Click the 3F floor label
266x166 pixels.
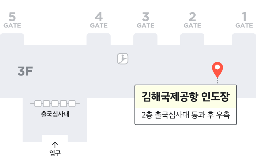(x=25, y=71)
